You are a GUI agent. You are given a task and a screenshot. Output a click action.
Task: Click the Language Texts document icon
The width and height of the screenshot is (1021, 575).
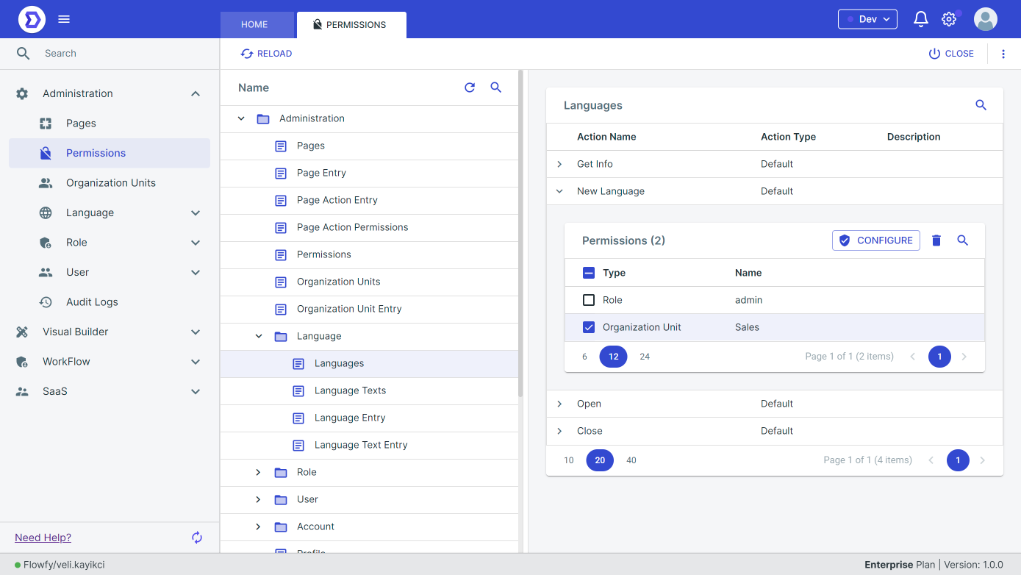pyautogui.click(x=298, y=390)
